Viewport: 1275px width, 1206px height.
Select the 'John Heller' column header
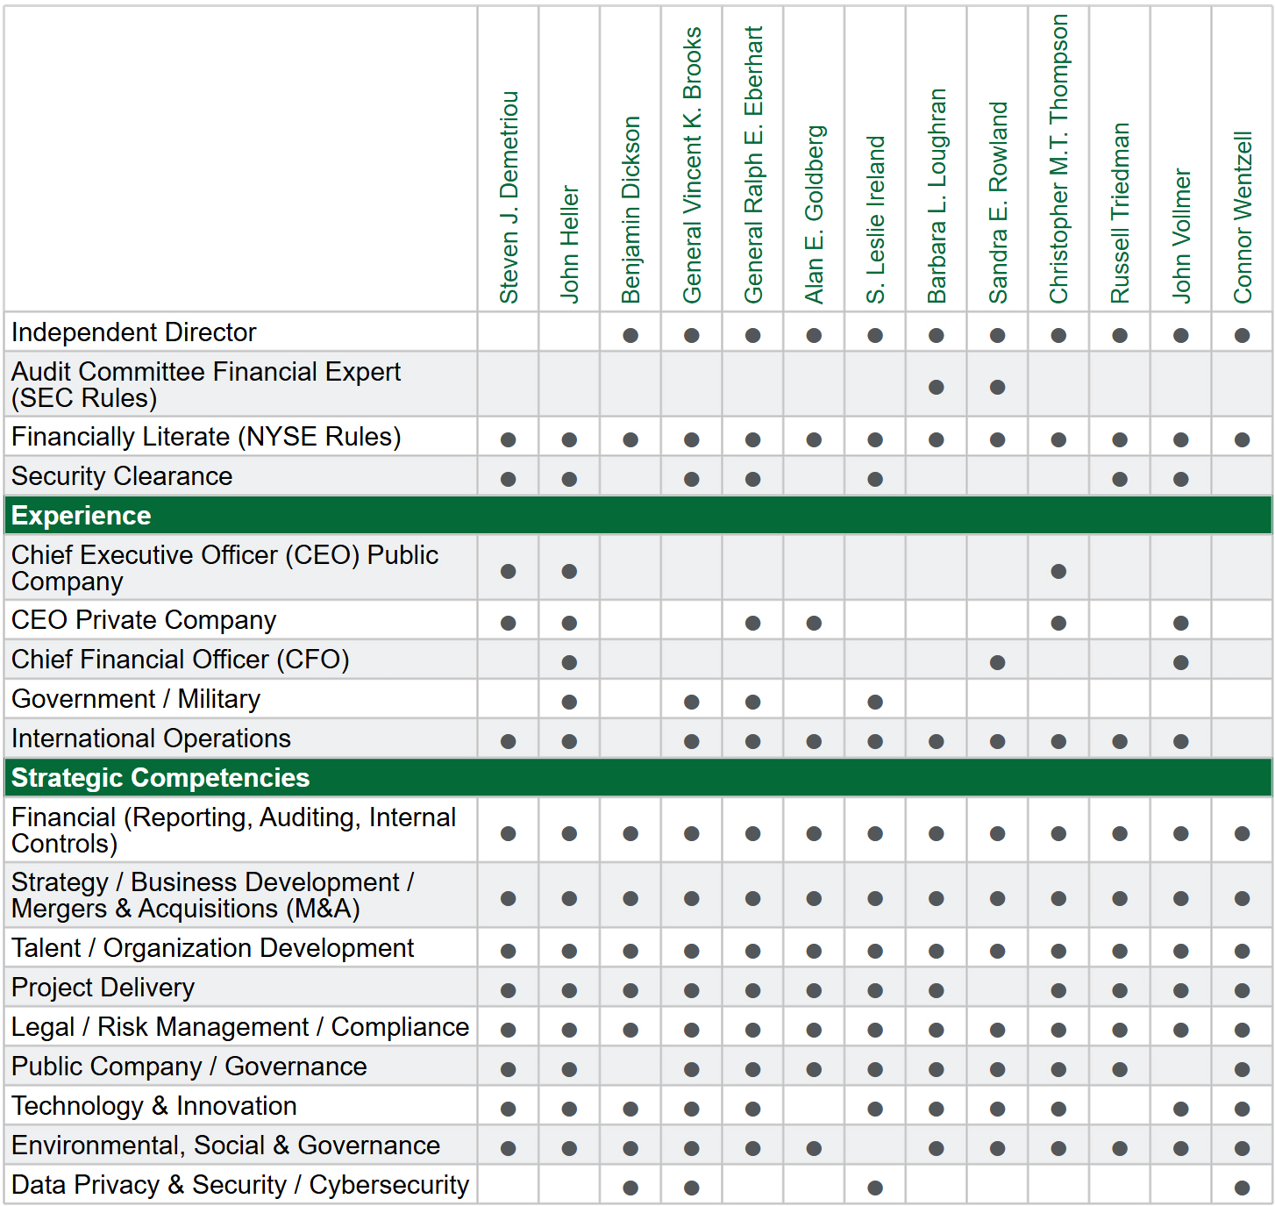570,244
